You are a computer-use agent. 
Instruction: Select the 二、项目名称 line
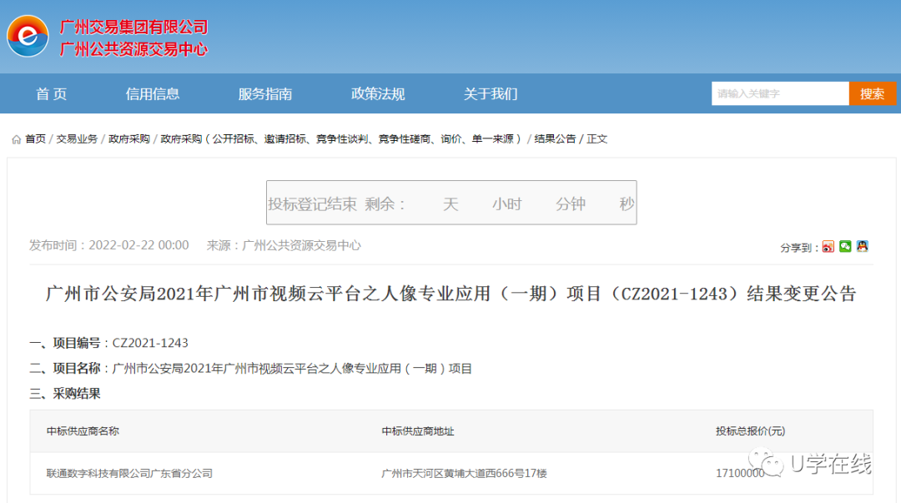pos(250,369)
